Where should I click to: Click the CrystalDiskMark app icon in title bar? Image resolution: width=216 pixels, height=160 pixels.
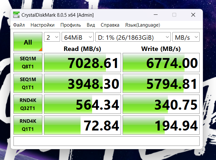point(16,15)
